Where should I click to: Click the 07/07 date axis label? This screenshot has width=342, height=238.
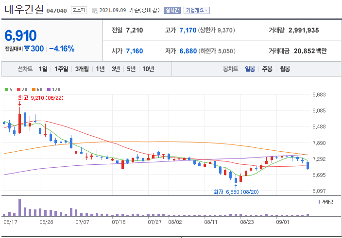tap(82, 222)
